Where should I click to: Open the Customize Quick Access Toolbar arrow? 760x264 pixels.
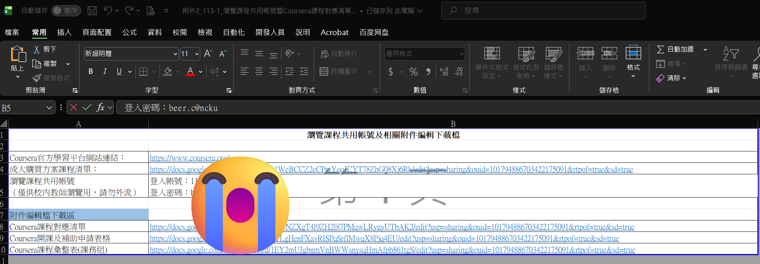click(166, 11)
